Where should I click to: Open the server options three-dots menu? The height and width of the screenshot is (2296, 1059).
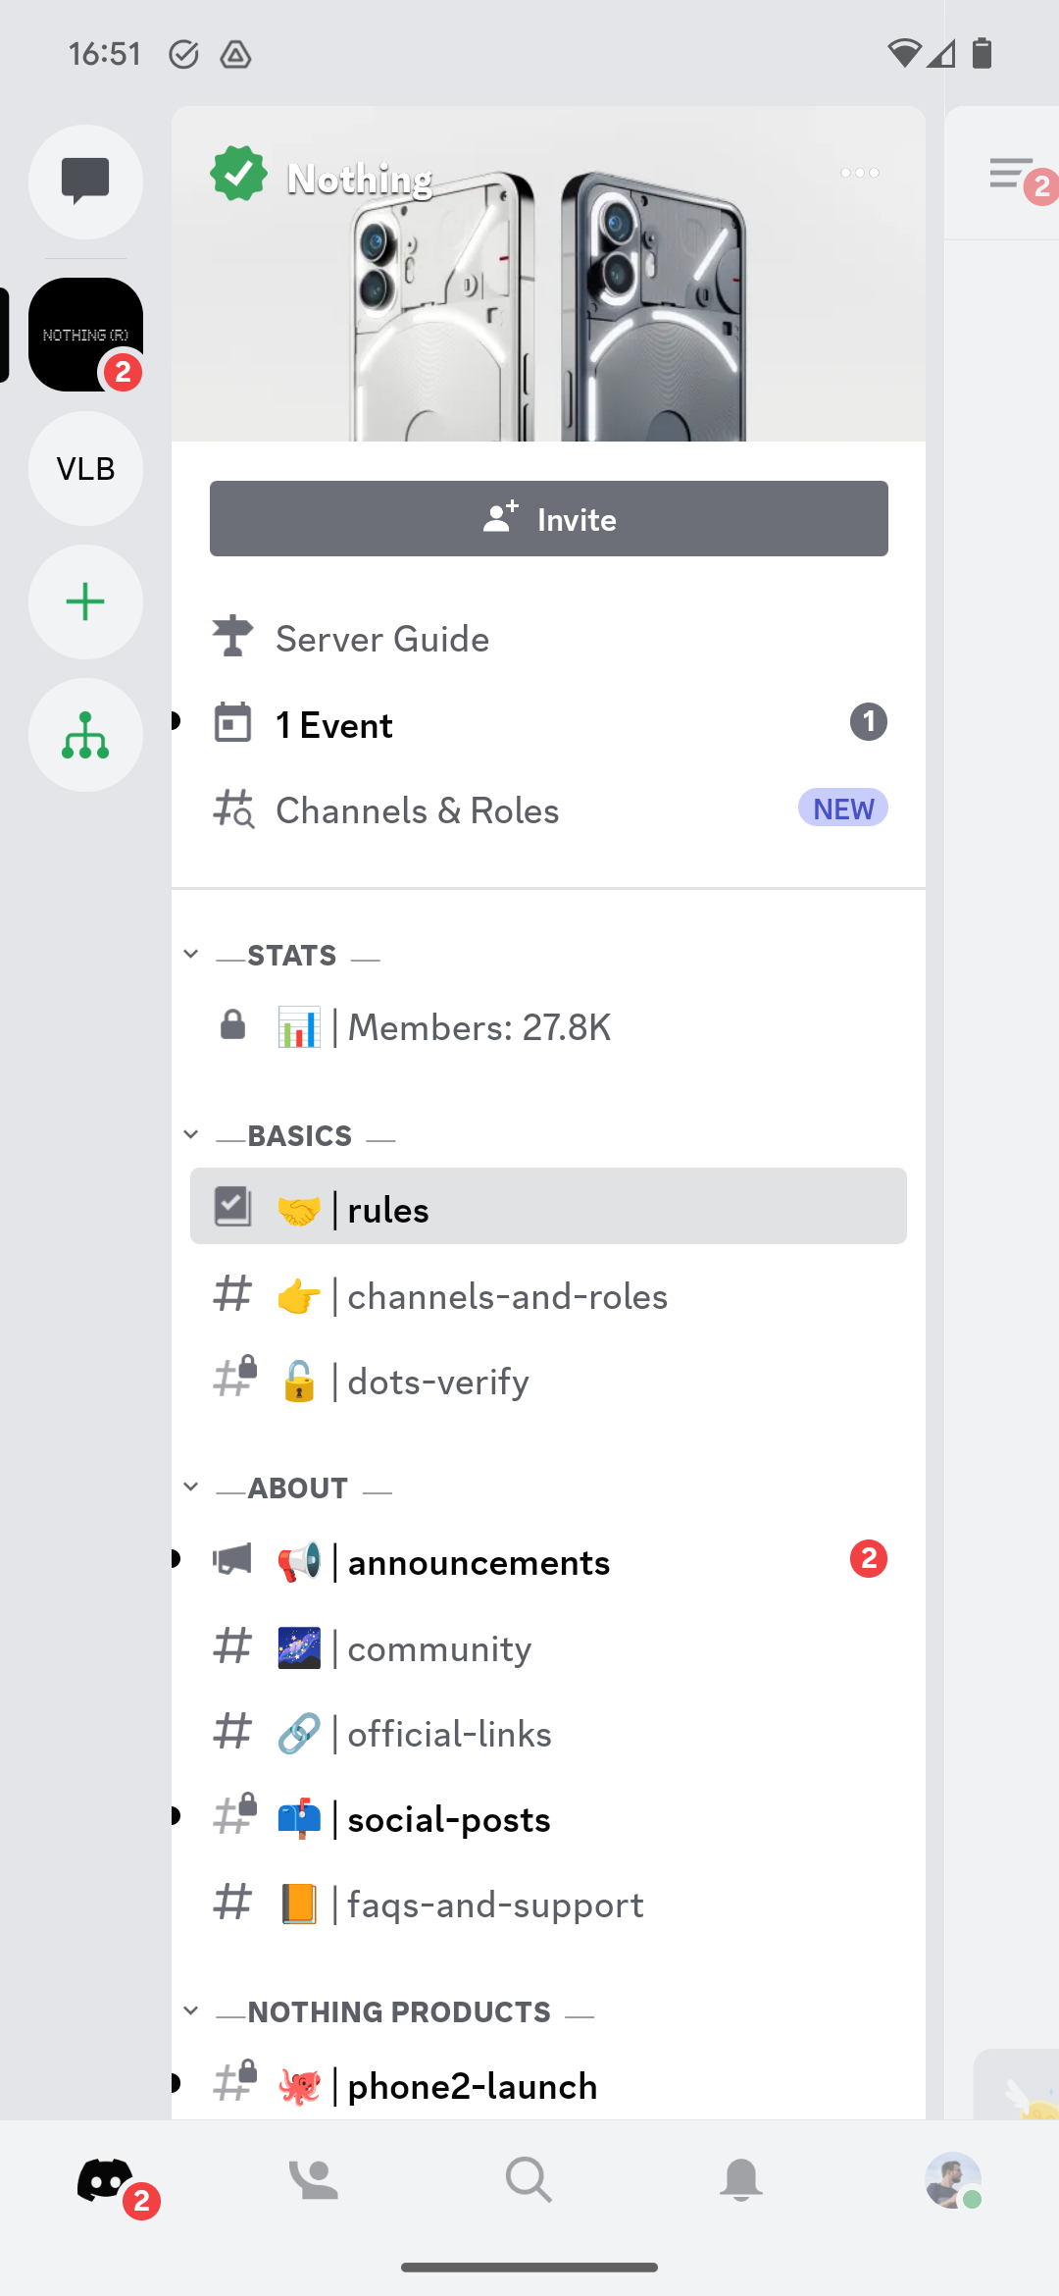[x=860, y=173]
